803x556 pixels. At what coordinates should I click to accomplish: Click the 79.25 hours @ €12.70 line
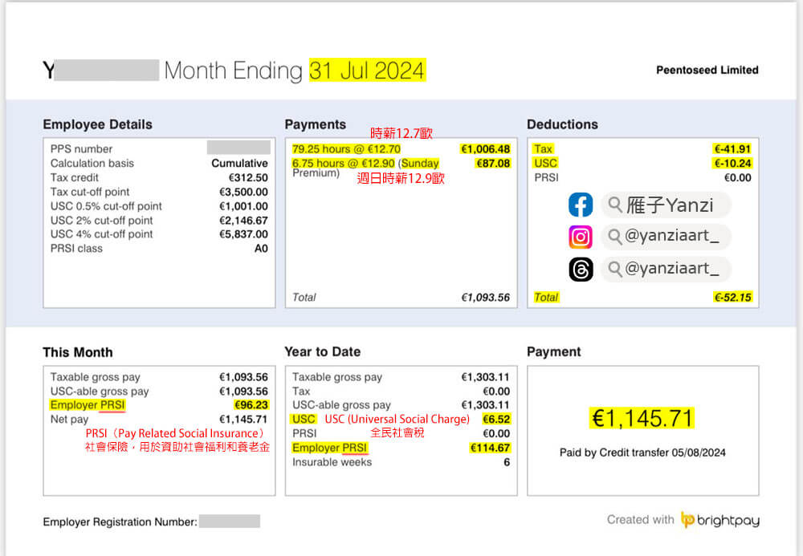346,149
